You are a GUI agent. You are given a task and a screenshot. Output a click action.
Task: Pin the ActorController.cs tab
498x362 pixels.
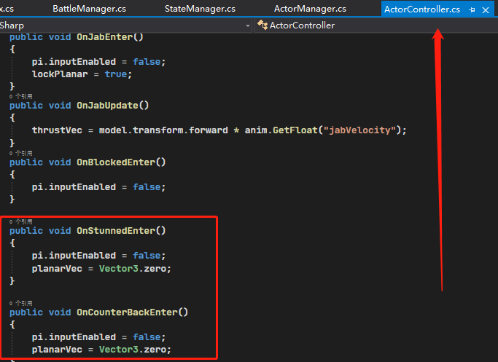tap(472, 10)
